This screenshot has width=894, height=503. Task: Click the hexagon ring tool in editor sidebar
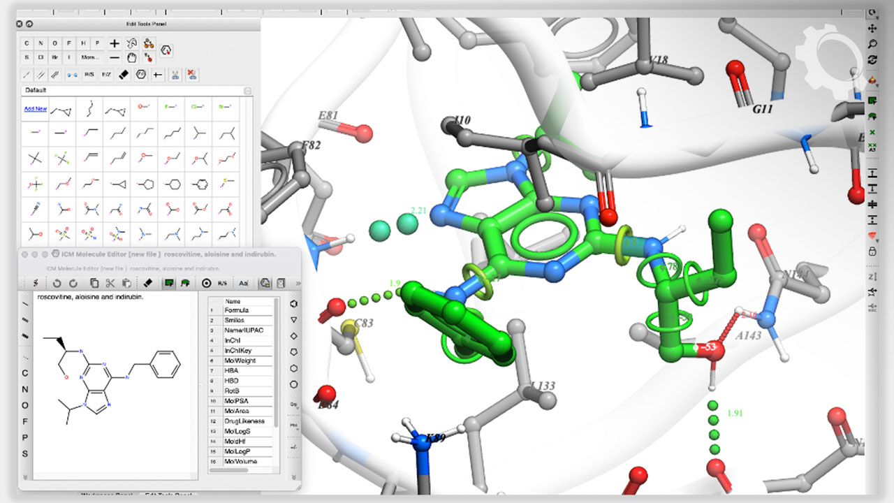coord(294,368)
